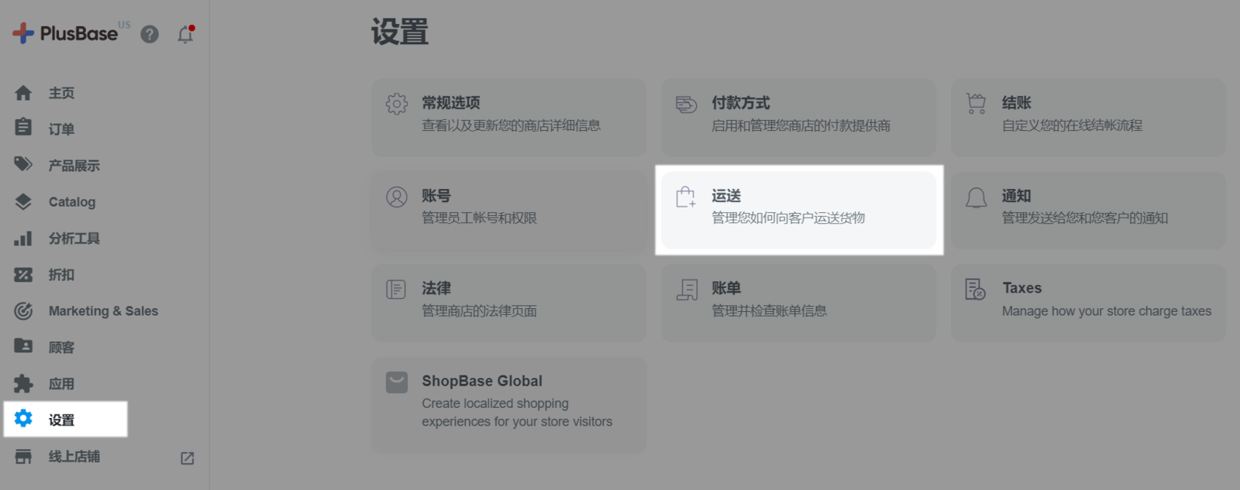Click the ShopBase Global card icon
1240x490 pixels.
pyautogui.click(x=397, y=382)
